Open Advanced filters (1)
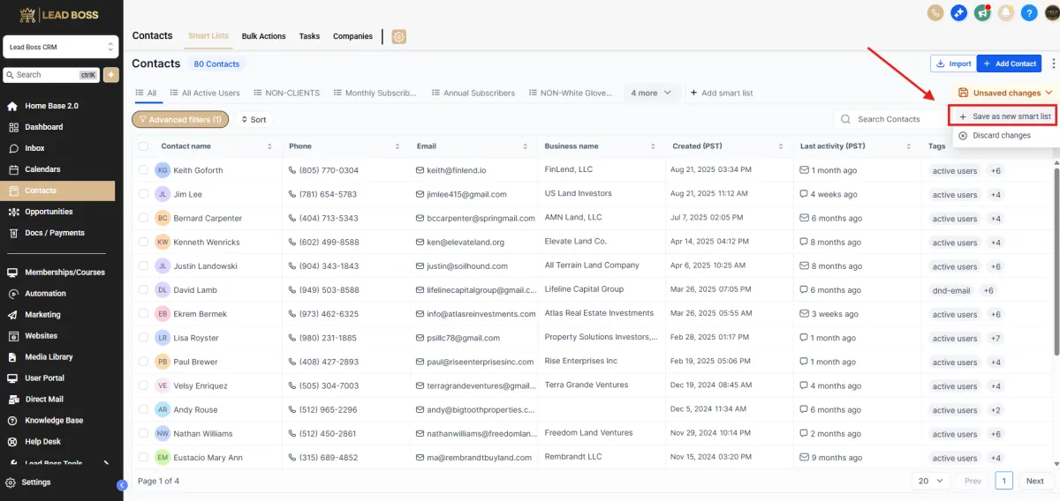The height and width of the screenshot is (501, 1060). (x=180, y=119)
